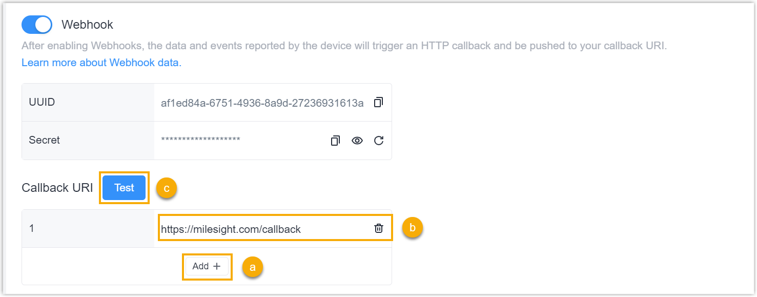Toggle the Webhook switch off

(37, 25)
